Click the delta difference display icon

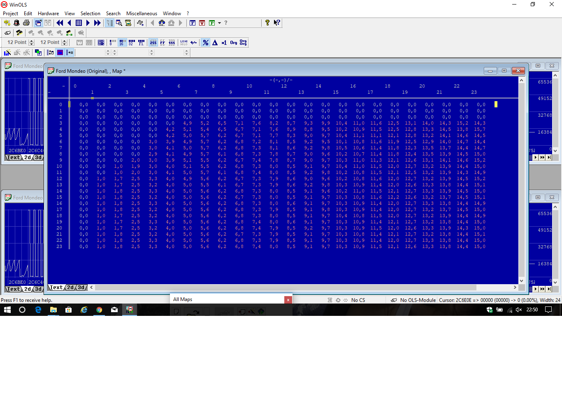click(215, 42)
